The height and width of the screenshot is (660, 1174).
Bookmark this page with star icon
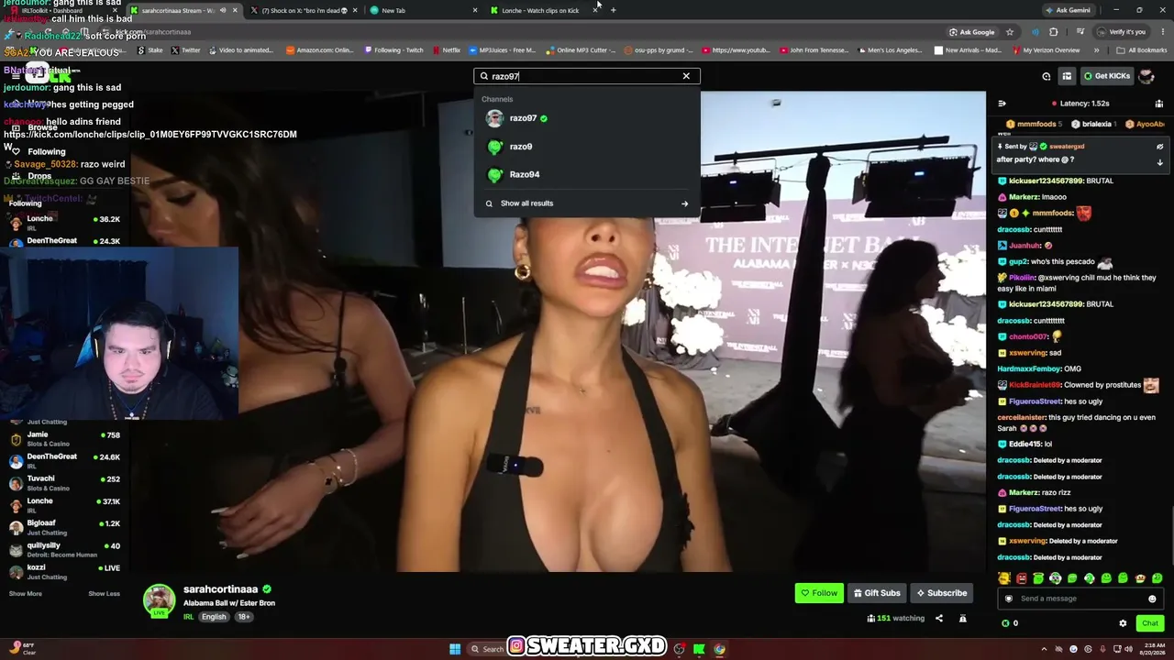click(x=1010, y=32)
